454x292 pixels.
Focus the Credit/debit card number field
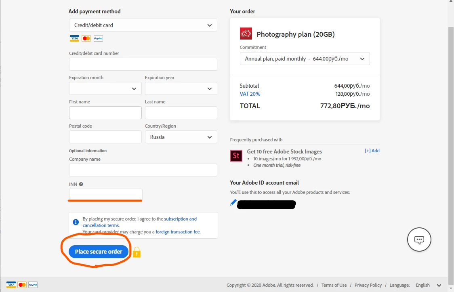pyautogui.click(x=143, y=64)
